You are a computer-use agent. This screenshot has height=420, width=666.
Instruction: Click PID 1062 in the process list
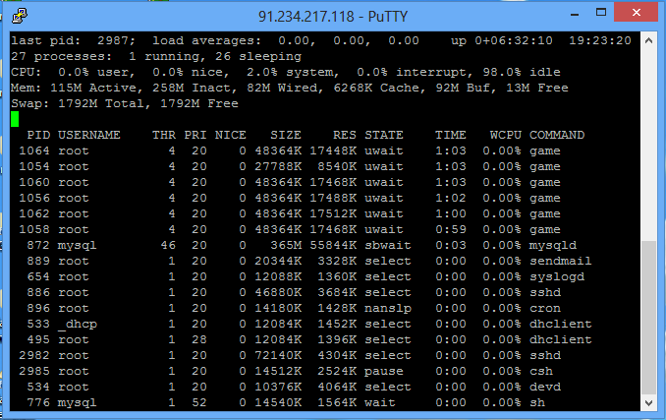(x=34, y=213)
